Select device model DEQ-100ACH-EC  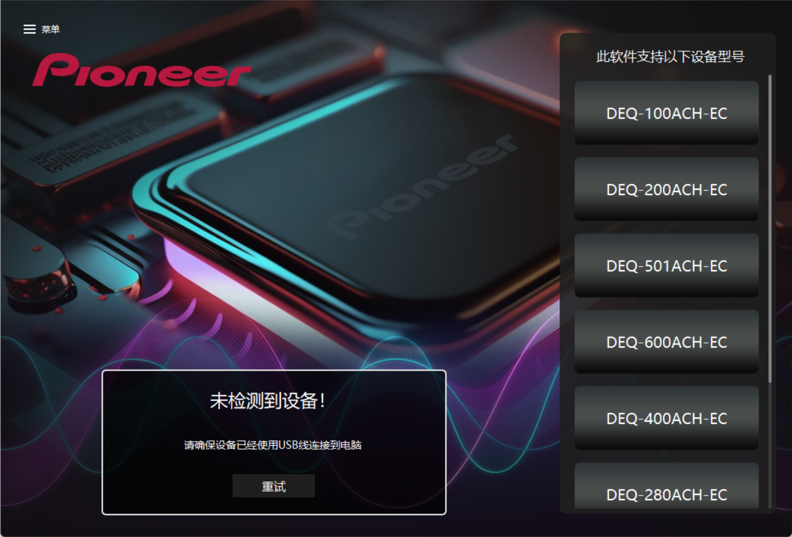coord(666,113)
